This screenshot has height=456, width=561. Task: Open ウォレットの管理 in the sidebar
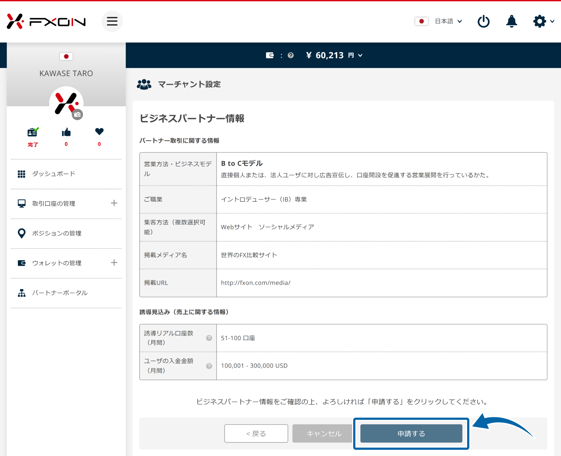tap(66, 263)
